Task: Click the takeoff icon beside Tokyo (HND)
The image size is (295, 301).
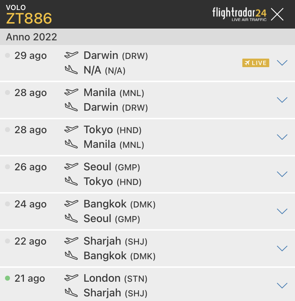Action: point(71,129)
